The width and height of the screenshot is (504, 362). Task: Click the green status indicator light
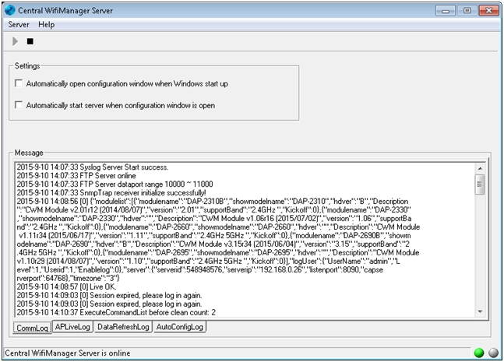pyautogui.click(x=478, y=353)
